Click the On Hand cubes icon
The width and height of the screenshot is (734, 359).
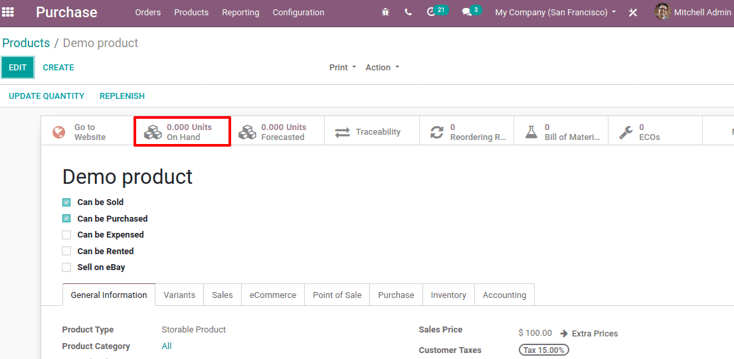click(x=153, y=132)
